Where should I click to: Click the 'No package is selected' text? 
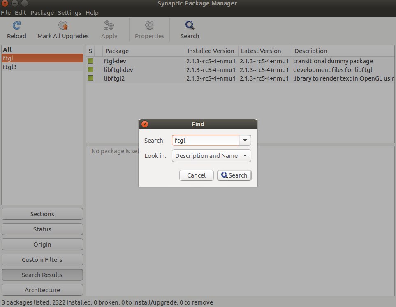[x=115, y=151]
